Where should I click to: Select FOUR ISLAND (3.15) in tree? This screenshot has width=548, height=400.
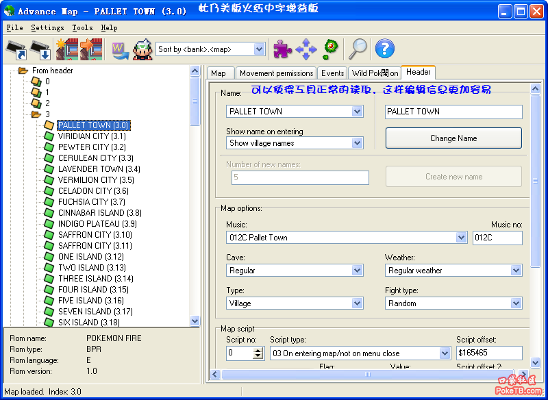click(93, 290)
